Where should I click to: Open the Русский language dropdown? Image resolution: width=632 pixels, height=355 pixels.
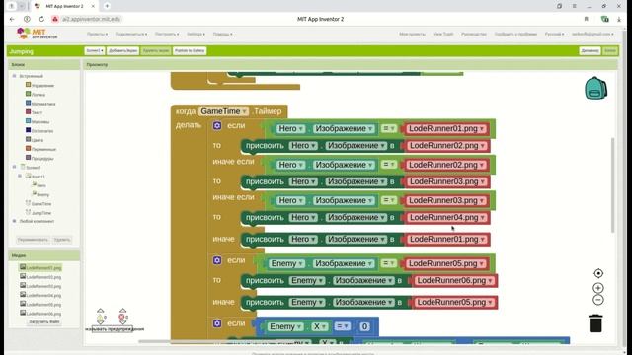pos(554,35)
